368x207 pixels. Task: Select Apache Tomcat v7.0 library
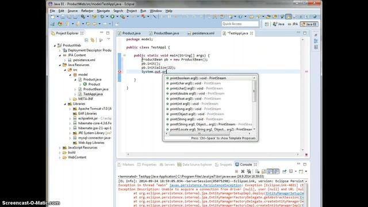coord(95,109)
